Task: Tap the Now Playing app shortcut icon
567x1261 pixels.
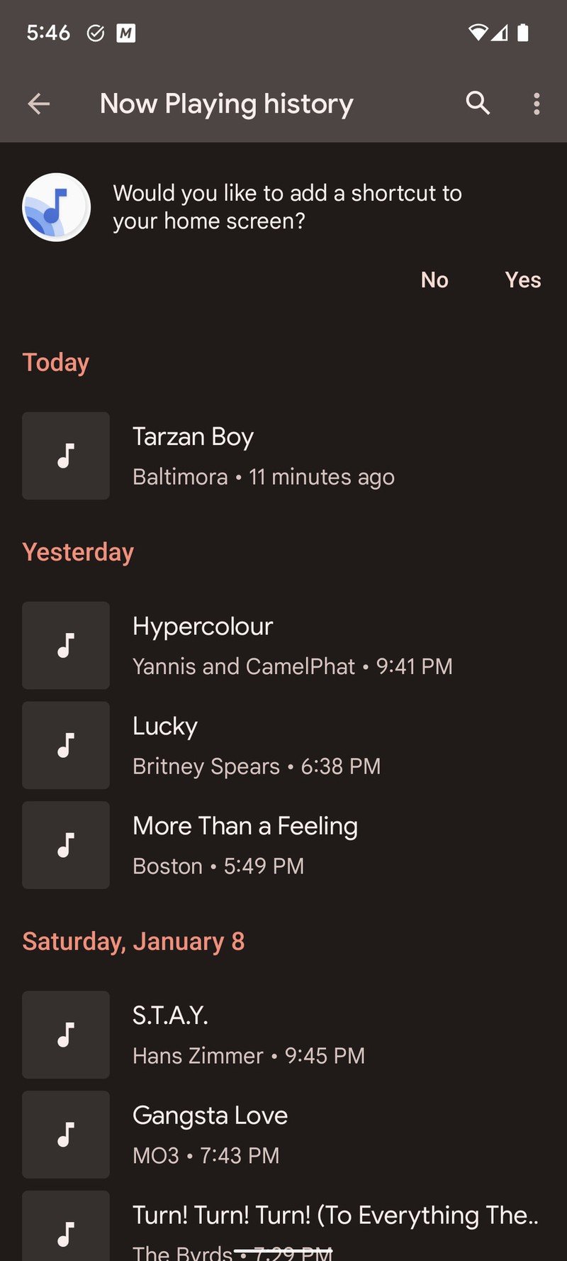Action: click(x=57, y=207)
